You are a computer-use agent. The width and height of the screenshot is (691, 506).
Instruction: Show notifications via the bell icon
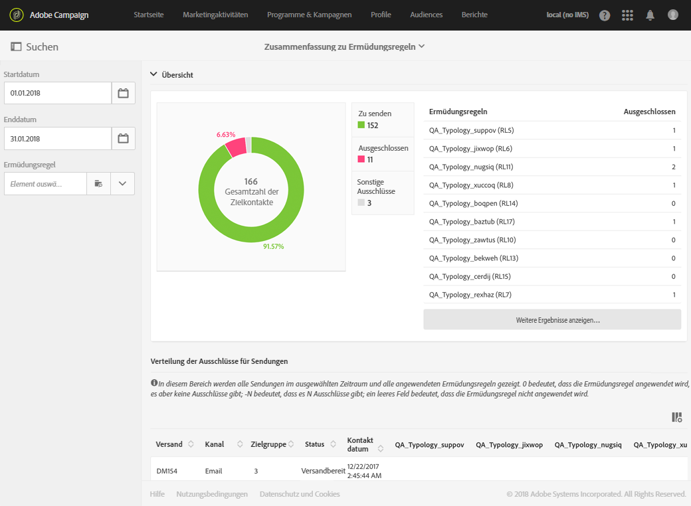pos(650,15)
